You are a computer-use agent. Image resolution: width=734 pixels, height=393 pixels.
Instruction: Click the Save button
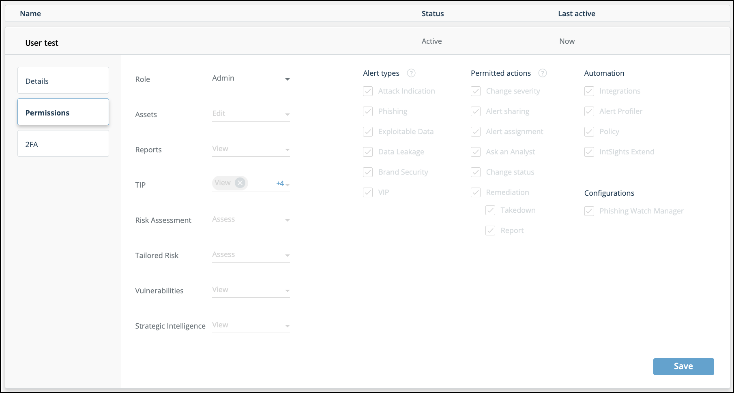point(683,366)
